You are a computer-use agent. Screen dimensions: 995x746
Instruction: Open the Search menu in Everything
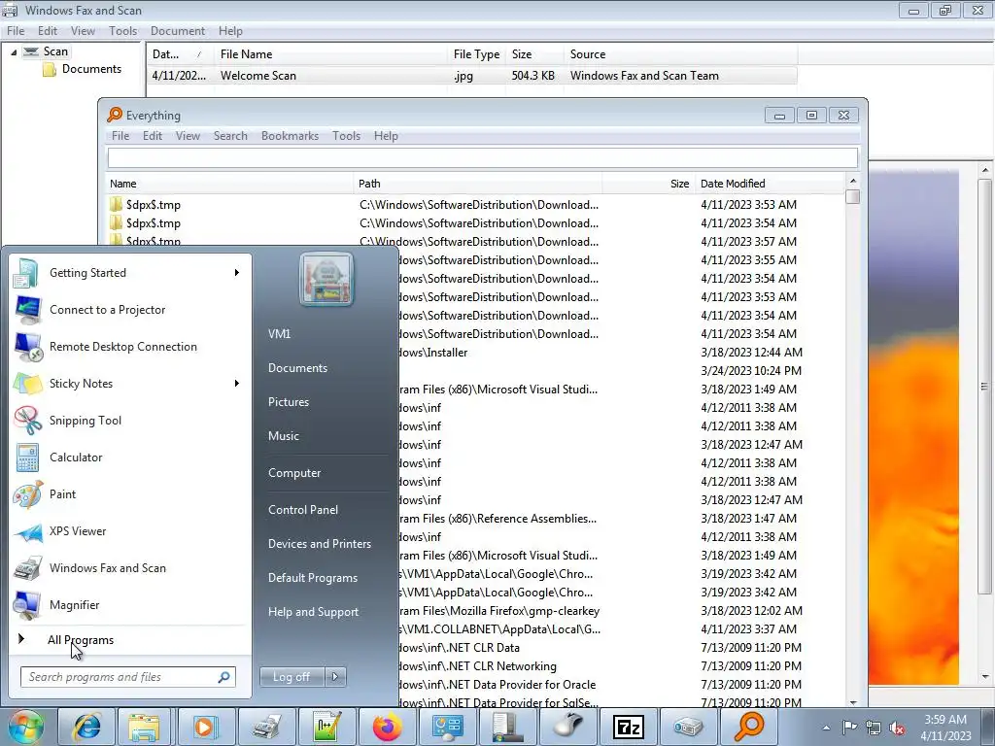[x=230, y=136]
